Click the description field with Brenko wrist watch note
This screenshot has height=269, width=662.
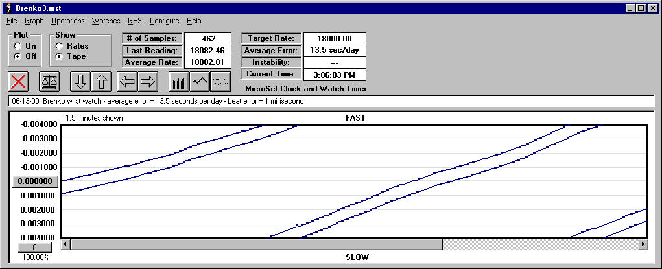(331, 101)
